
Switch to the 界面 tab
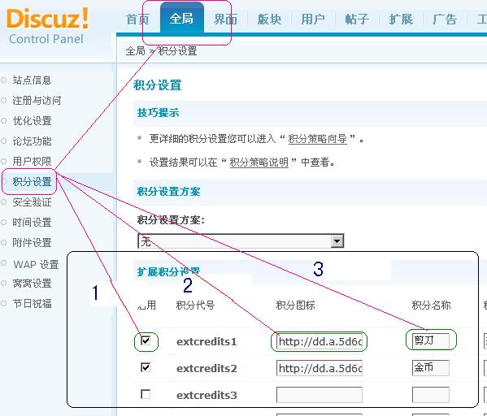[x=225, y=19]
